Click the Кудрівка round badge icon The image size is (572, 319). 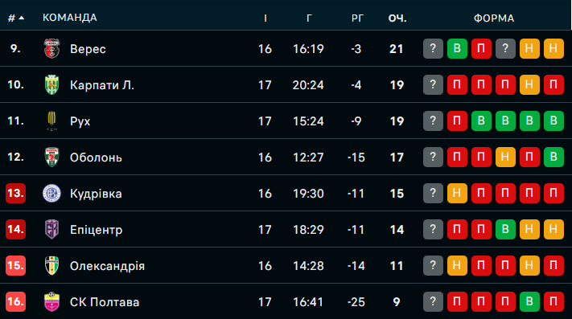click(x=51, y=193)
